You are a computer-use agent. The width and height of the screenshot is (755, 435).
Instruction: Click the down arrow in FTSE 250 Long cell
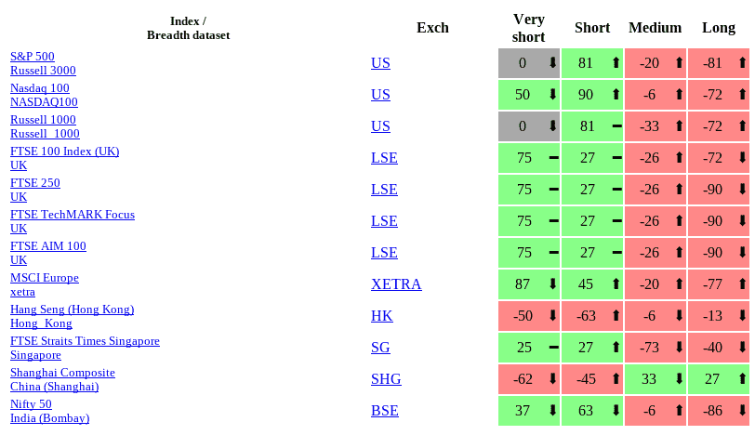coord(742,190)
